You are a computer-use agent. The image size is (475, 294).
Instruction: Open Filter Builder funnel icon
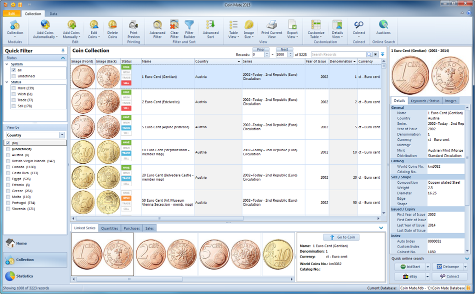point(189,24)
